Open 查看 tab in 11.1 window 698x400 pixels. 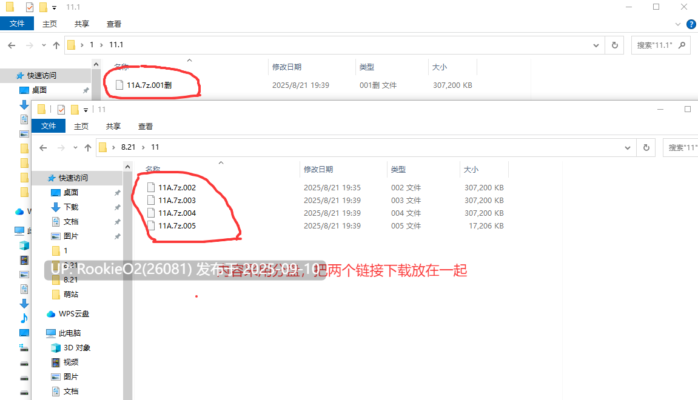pos(113,24)
